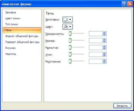The width and height of the screenshot is (134, 111).
Task: Increase Размер with the up spinner arrow
Action: (104, 40)
